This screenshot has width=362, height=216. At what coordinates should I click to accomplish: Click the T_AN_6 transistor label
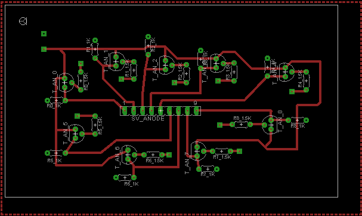[117, 158]
